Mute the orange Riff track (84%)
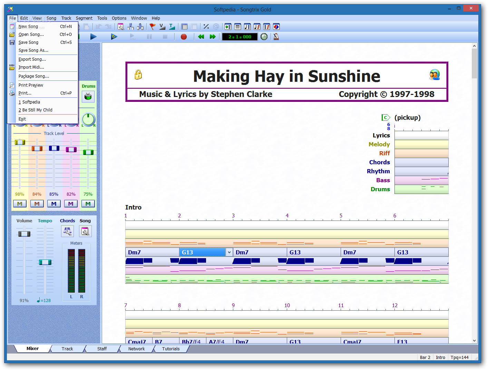Screen dimensions: 488x370 pos(37,204)
